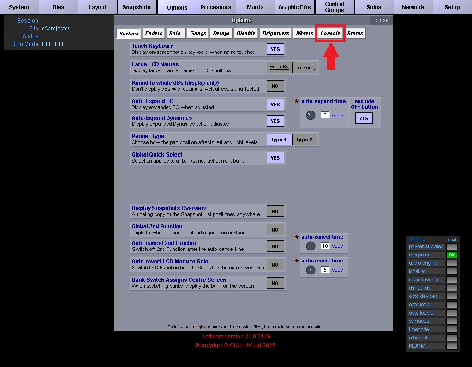Click the Solo Mode PFL, PFL value
This screenshot has width=472, height=367.
tap(53, 44)
